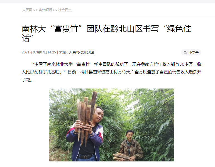Open the 社会民生 breadcrumb section

(65, 10)
